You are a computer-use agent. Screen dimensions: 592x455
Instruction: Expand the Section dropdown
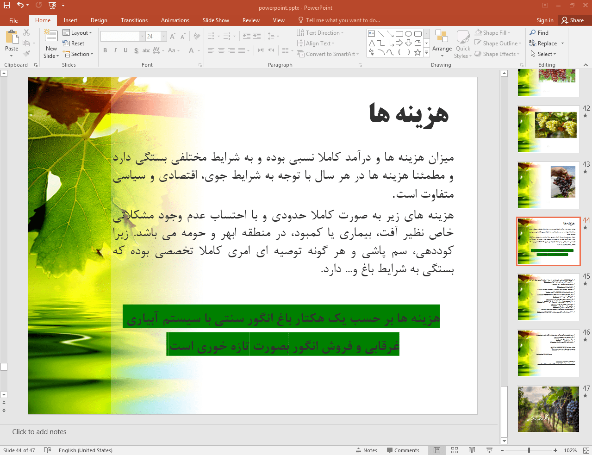[78, 54]
